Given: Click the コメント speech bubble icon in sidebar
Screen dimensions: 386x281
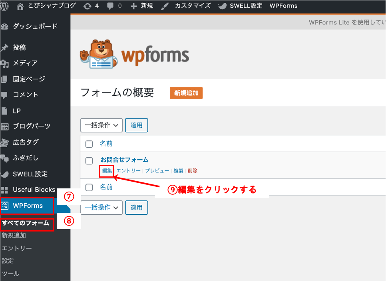Looking at the screenshot, I should (4, 95).
